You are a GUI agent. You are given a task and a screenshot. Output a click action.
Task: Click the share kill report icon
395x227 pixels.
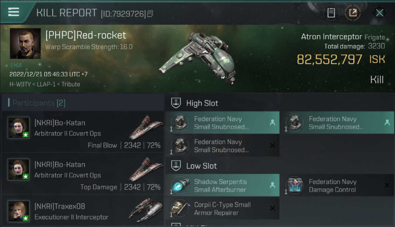click(353, 13)
